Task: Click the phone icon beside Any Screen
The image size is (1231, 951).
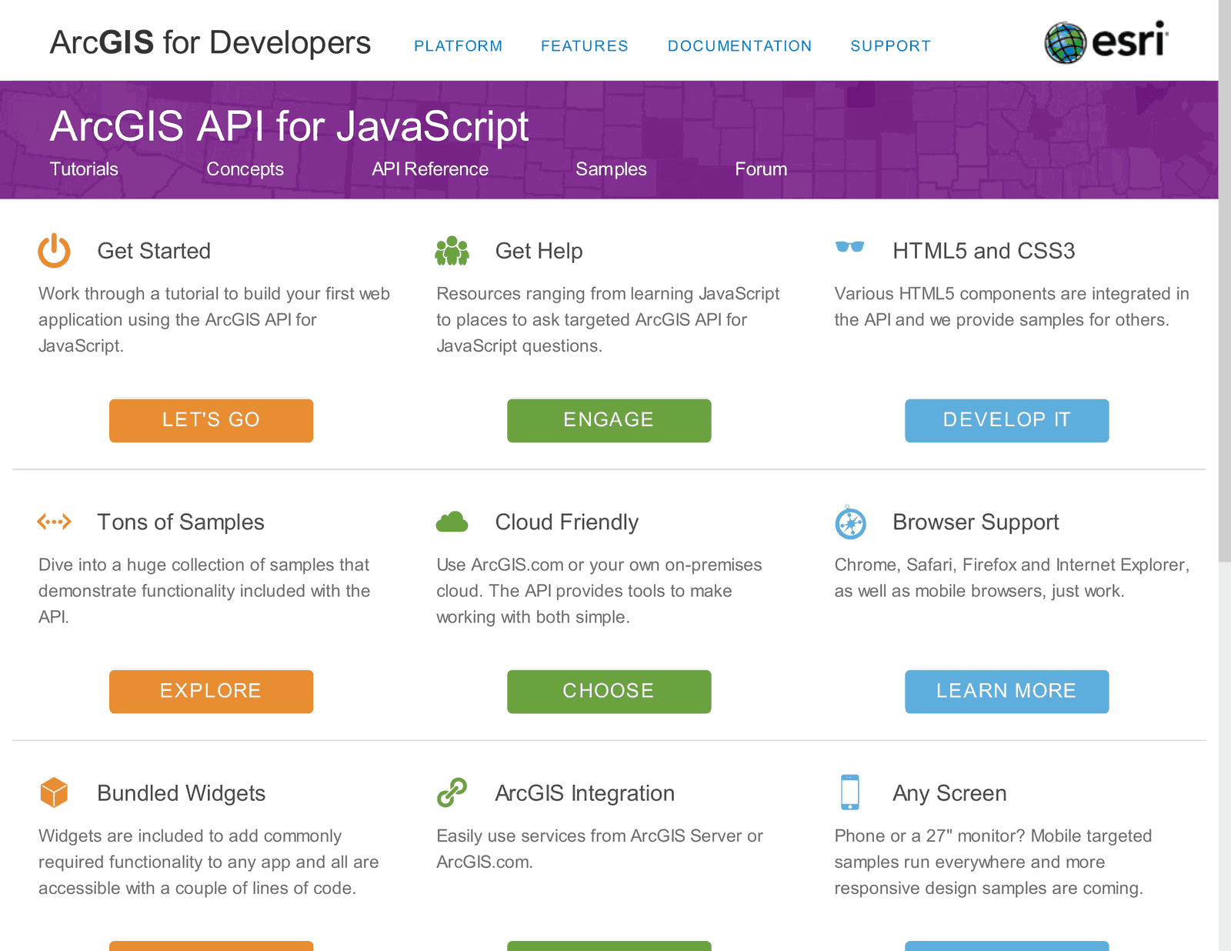Action: 849,792
